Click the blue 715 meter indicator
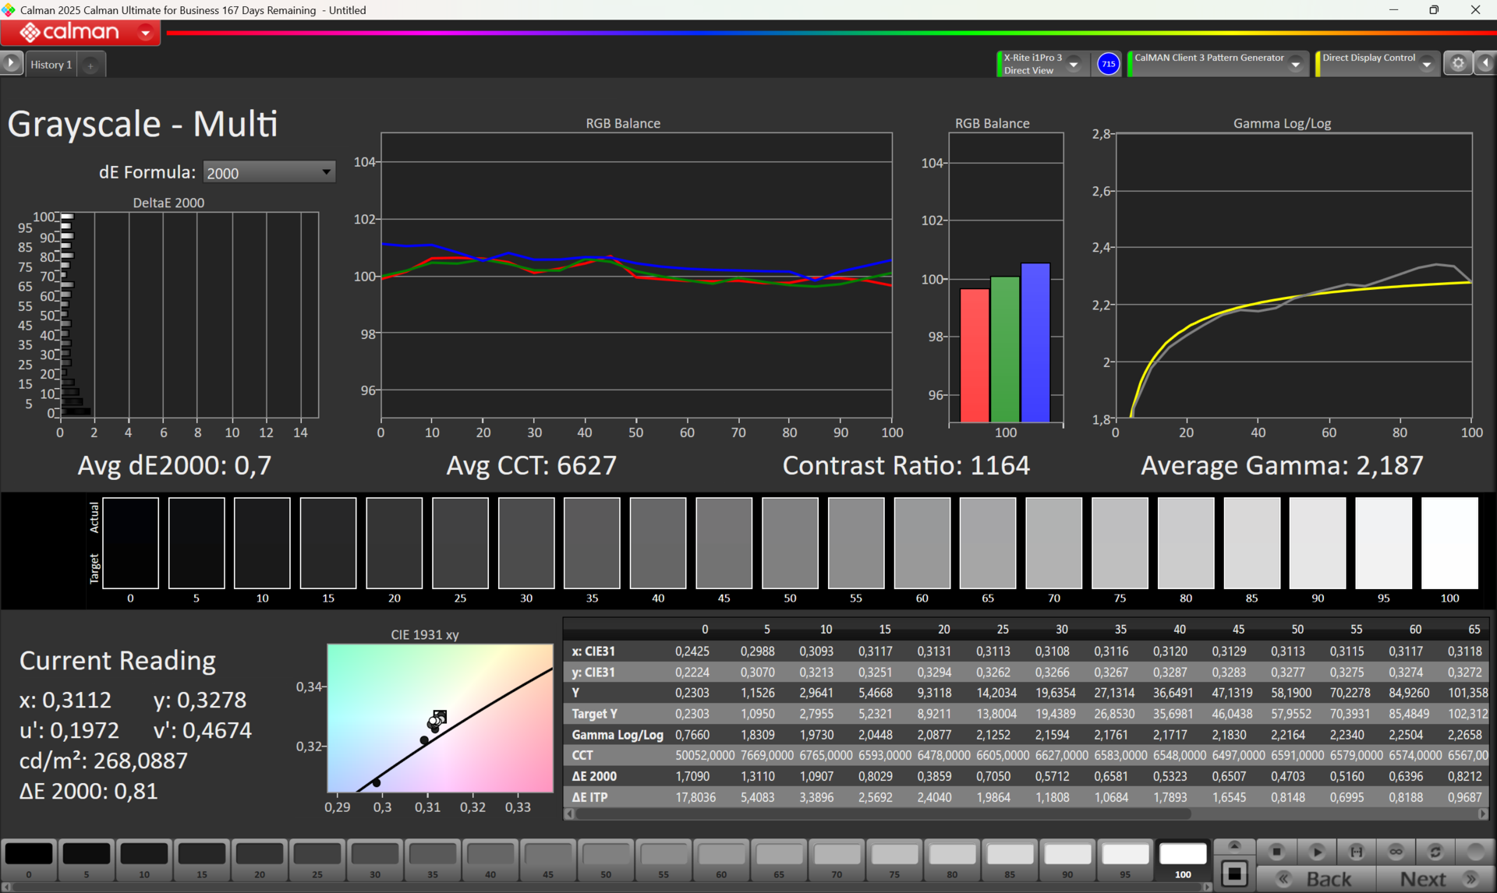The image size is (1497, 893). [1108, 64]
